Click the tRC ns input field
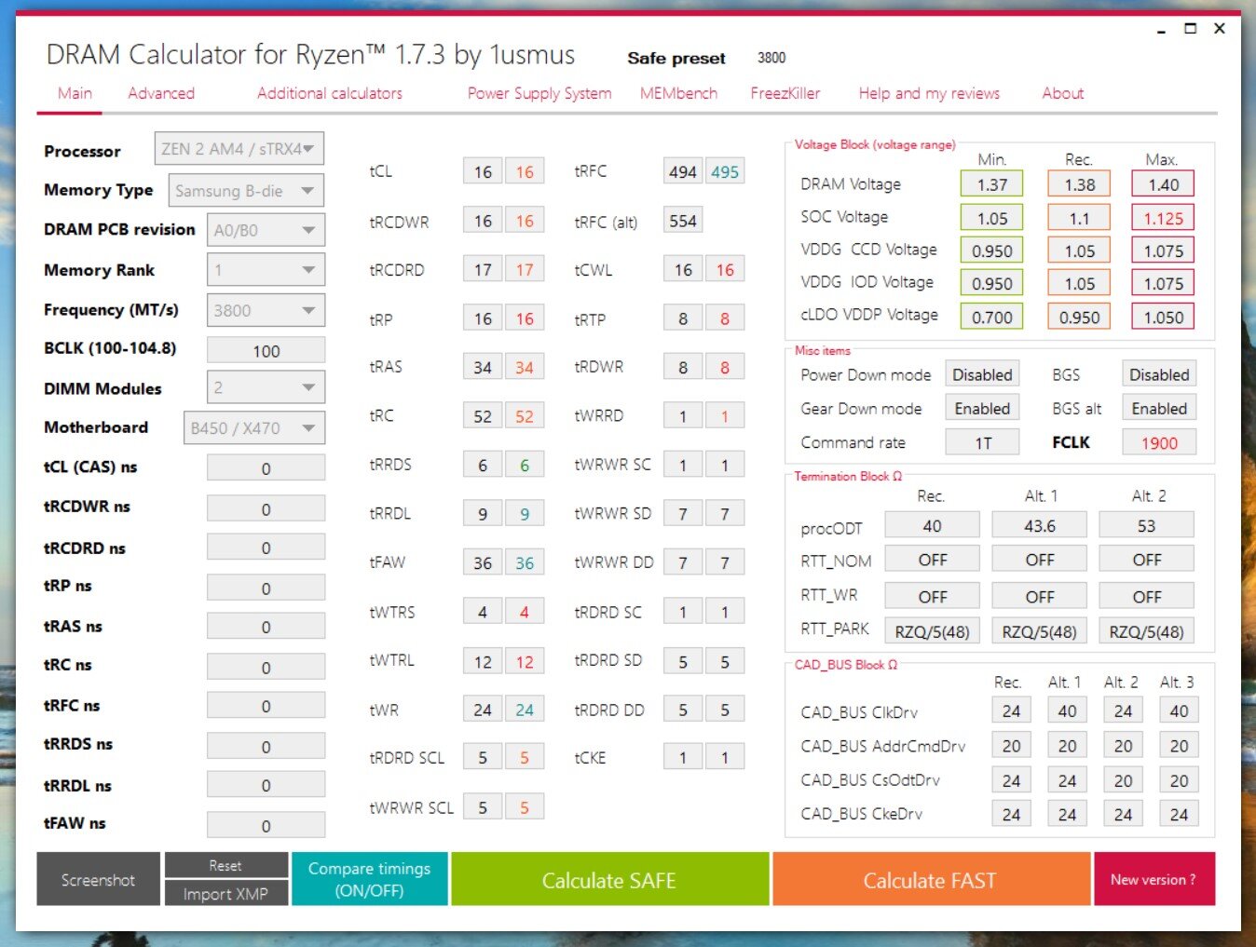The width and height of the screenshot is (1256, 947). point(266,668)
